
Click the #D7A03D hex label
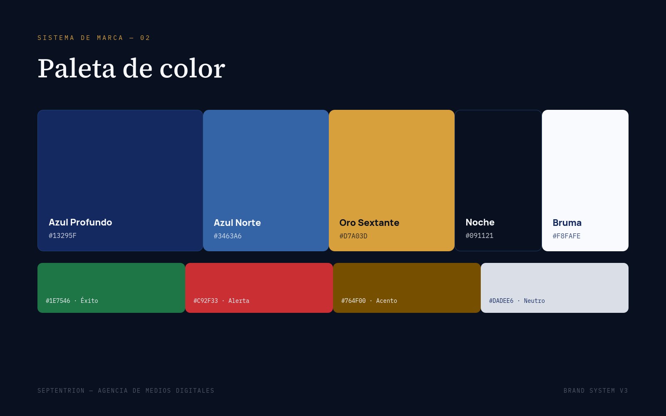353,236
